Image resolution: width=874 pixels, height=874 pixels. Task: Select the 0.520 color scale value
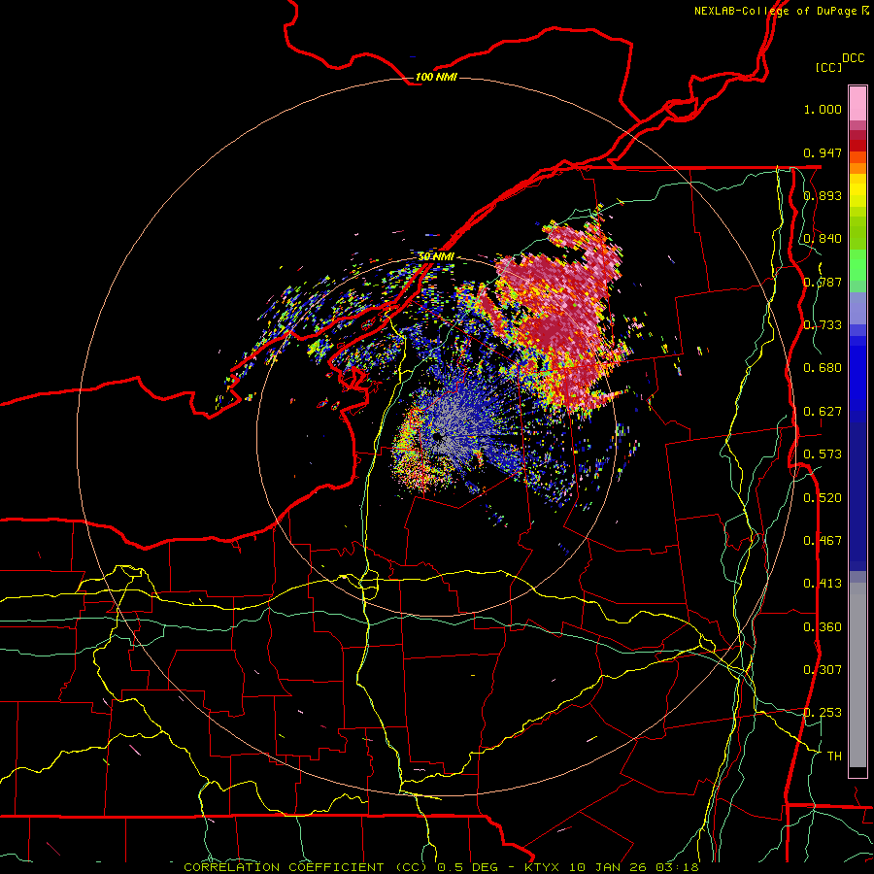pos(823,498)
